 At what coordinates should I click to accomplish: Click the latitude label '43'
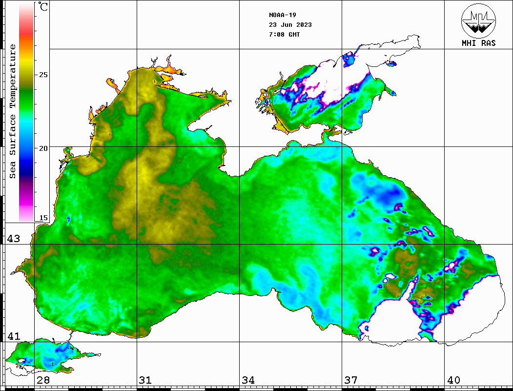[x=14, y=239]
